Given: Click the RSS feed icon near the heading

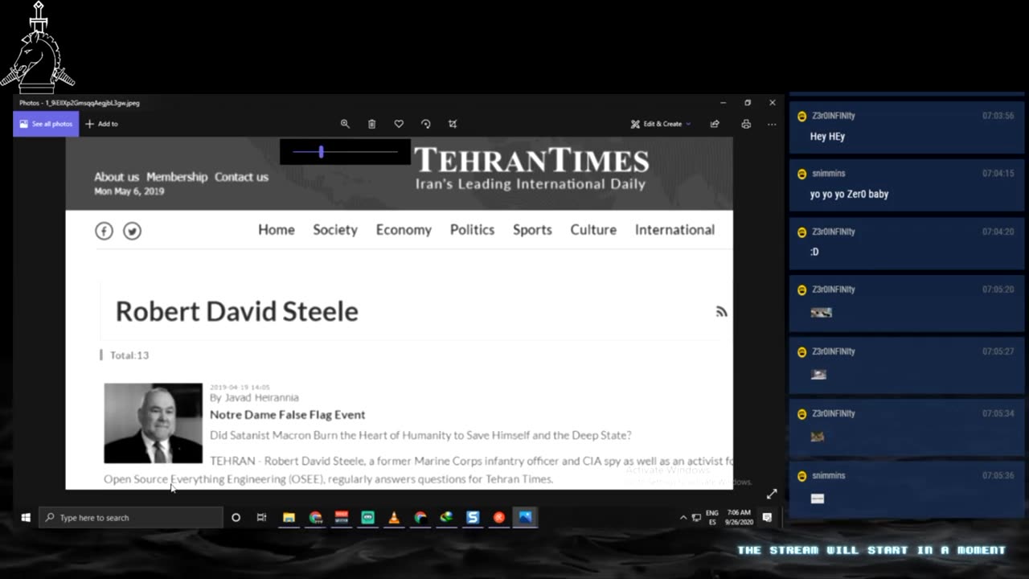Looking at the screenshot, I should pyautogui.click(x=721, y=312).
